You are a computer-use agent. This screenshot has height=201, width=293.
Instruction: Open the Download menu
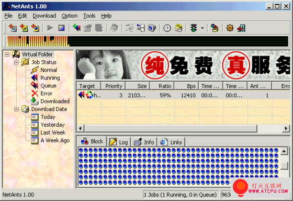44,16
